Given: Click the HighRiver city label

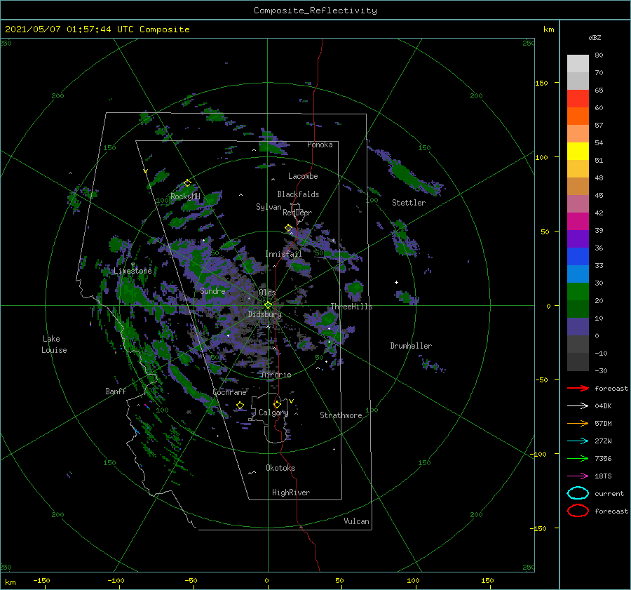Looking at the screenshot, I should pos(291,492).
